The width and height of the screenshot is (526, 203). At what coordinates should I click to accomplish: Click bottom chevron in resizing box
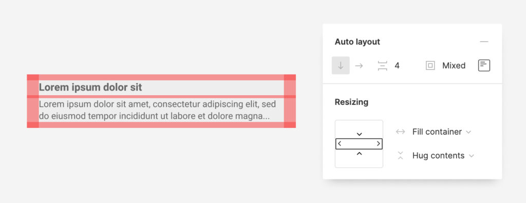tap(359, 153)
